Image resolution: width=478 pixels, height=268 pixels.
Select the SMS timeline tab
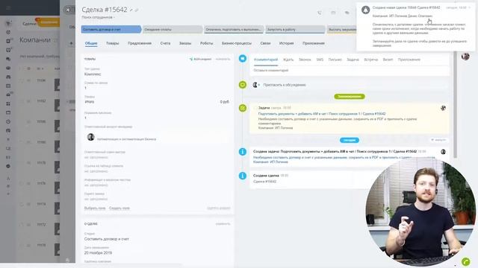(320, 60)
